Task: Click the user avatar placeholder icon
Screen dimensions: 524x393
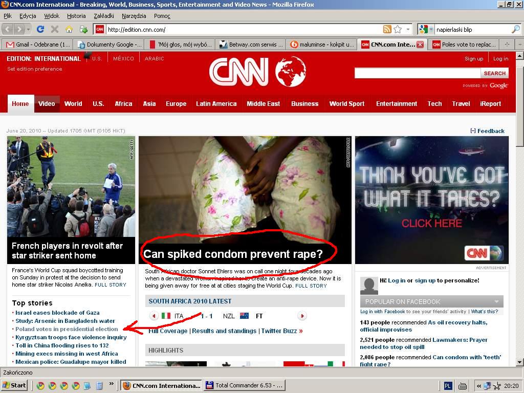Action: pyautogui.click(x=369, y=286)
